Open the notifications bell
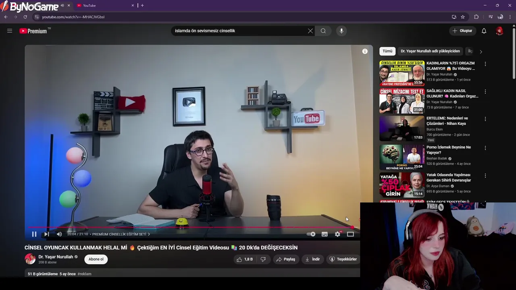The image size is (516, 290). [x=484, y=31]
